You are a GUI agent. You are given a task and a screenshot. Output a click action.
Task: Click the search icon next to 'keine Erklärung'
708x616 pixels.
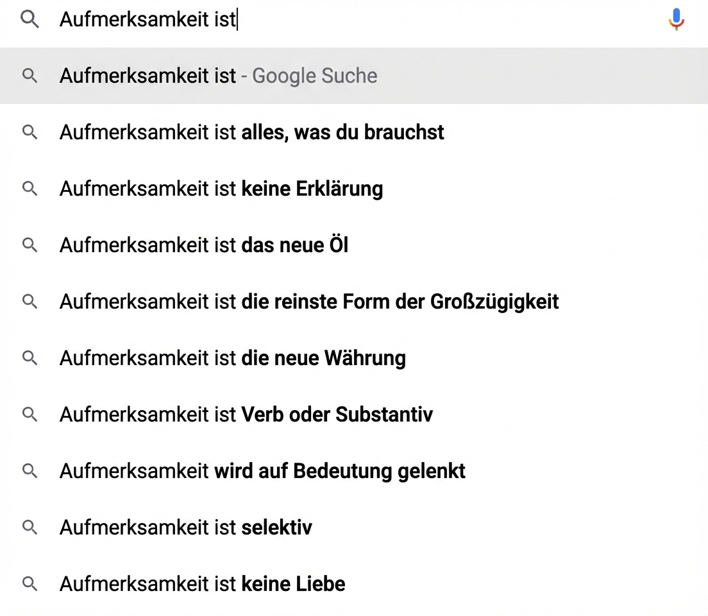tap(29, 189)
